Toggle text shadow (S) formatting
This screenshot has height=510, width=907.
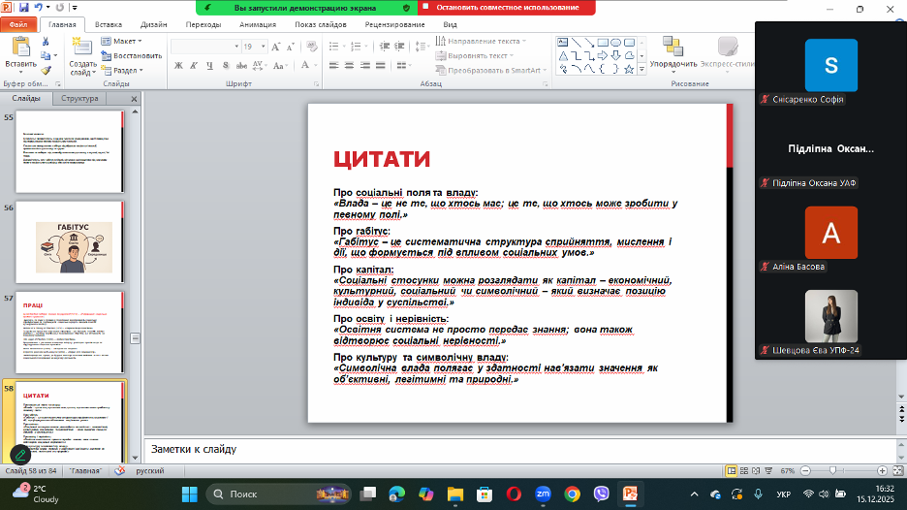point(226,65)
